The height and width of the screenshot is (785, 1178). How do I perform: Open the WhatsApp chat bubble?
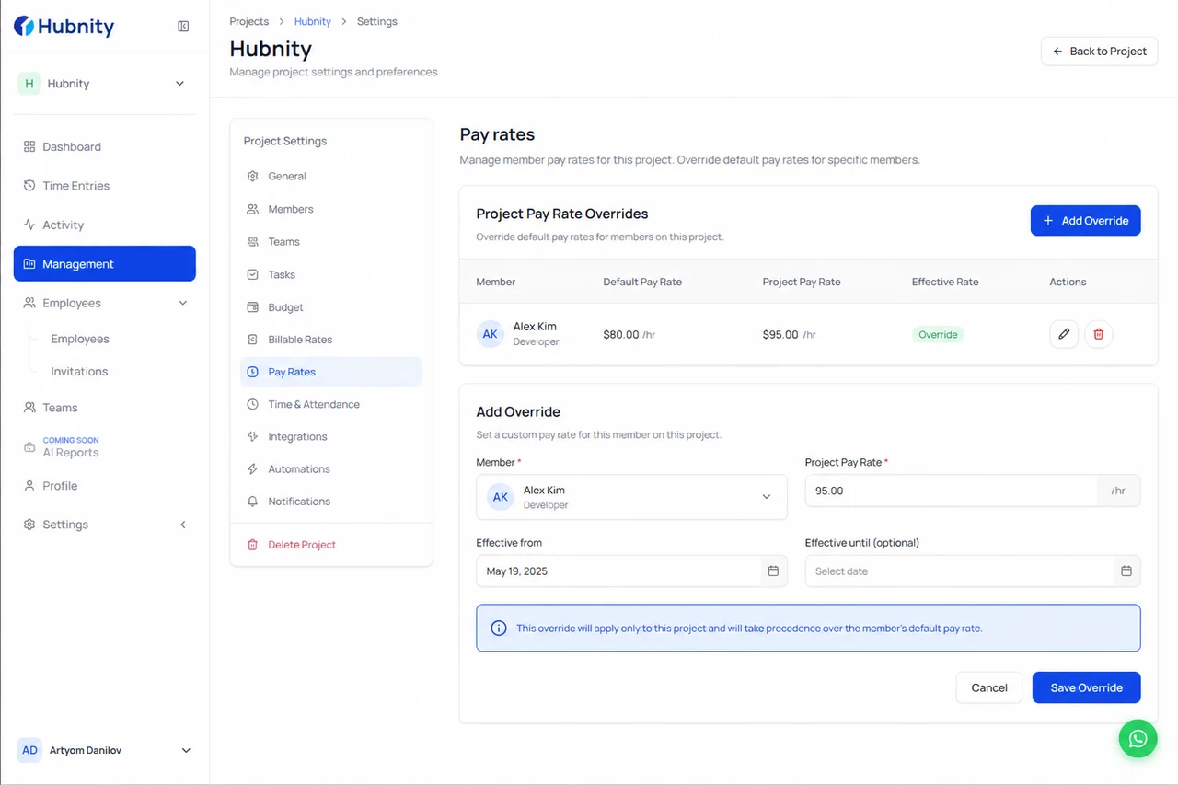1138,738
